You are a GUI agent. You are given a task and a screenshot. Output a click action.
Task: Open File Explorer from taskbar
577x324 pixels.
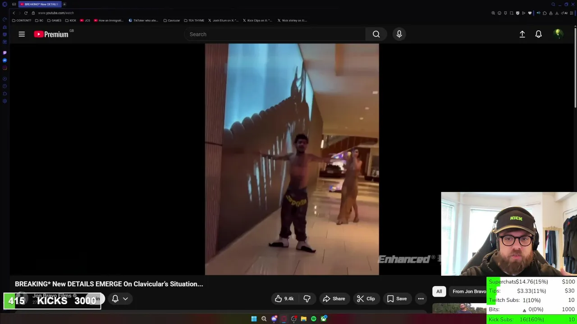304,319
